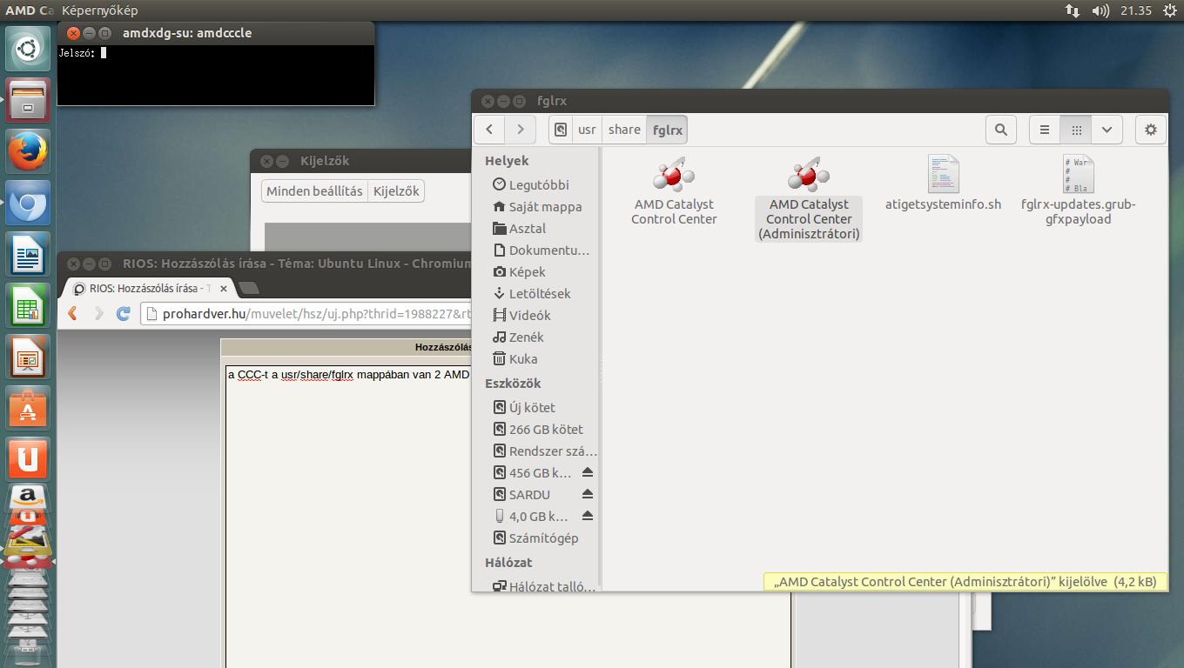This screenshot has width=1184, height=668.
Task: Eject the SARDU volume
Action: click(588, 494)
